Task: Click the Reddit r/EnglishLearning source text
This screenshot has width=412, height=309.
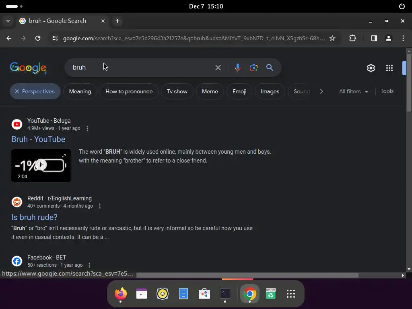Action: (x=60, y=198)
